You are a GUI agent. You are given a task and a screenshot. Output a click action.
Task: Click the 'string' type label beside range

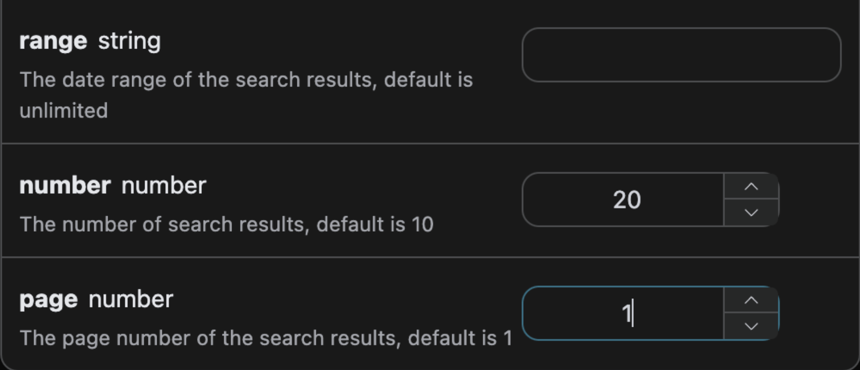(x=129, y=41)
